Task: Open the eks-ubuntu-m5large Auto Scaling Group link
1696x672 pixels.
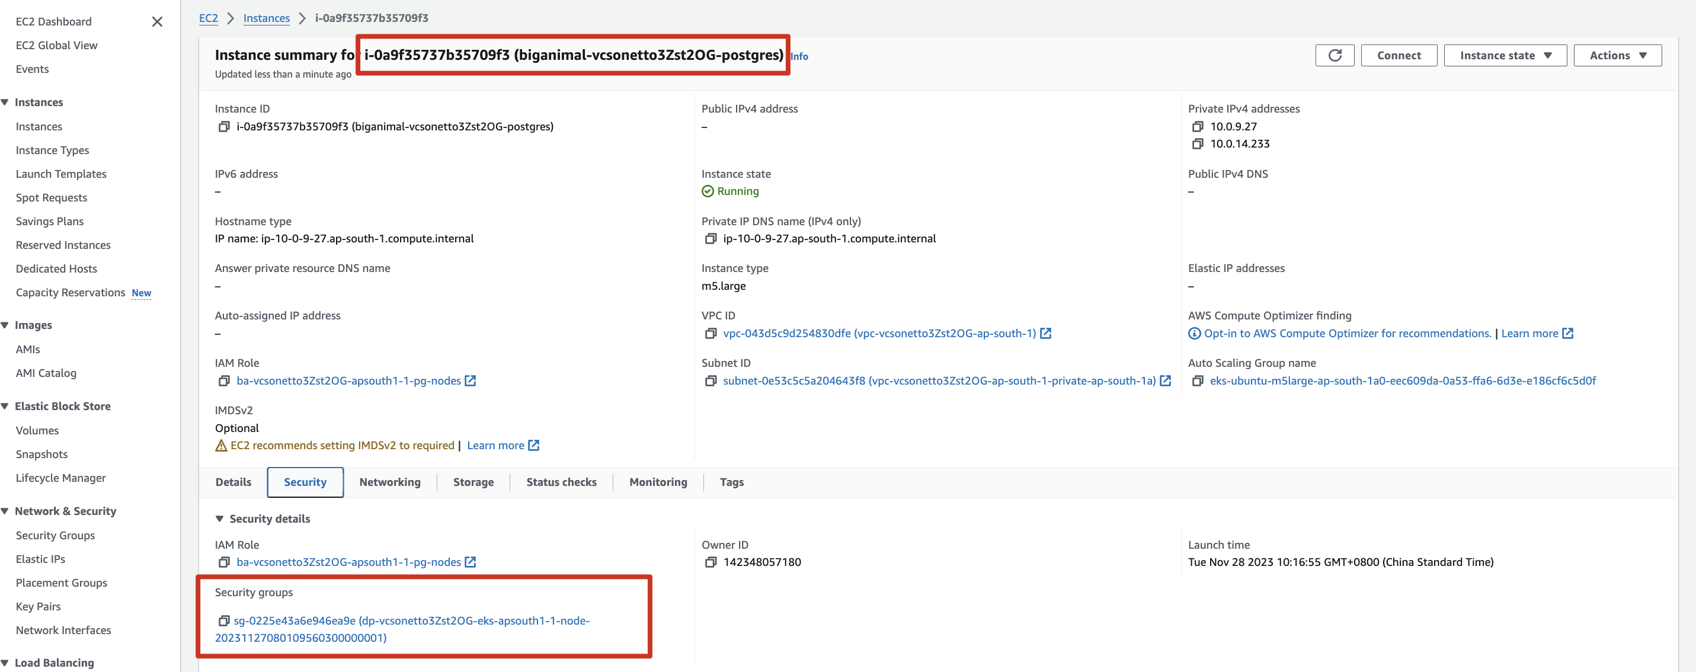Action: (x=1402, y=380)
